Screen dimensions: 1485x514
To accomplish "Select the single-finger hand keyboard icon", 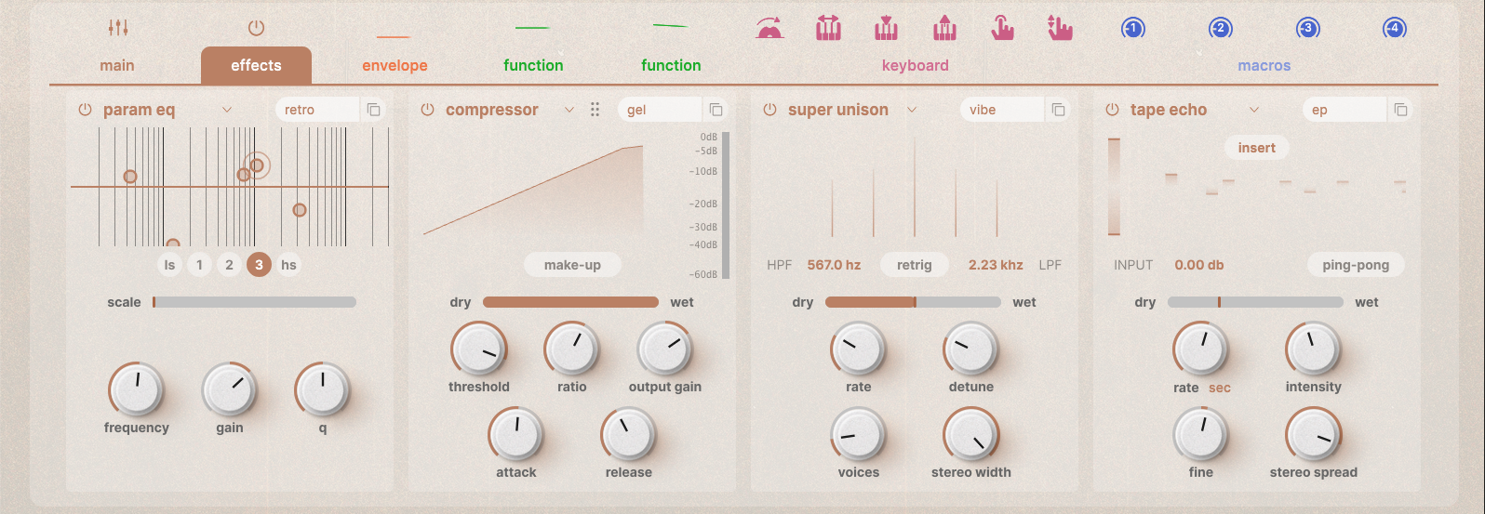I will [x=1002, y=28].
